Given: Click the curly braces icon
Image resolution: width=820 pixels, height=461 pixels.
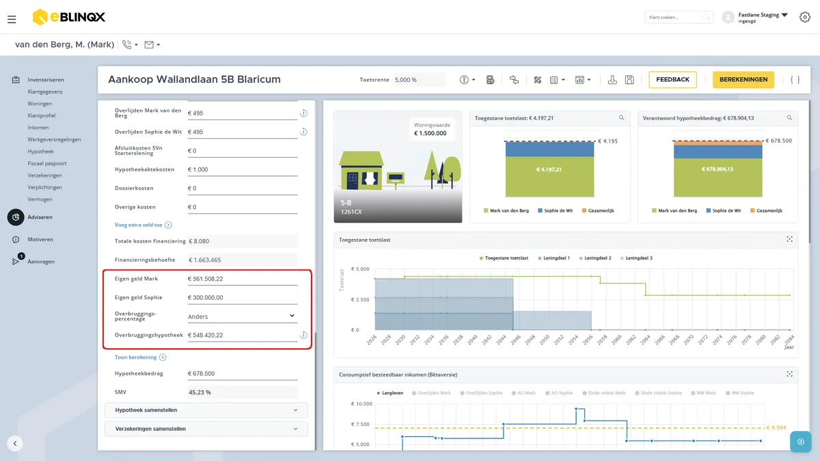Looking at the screenshot, I should pyautogui.click(x=795, y=80).
